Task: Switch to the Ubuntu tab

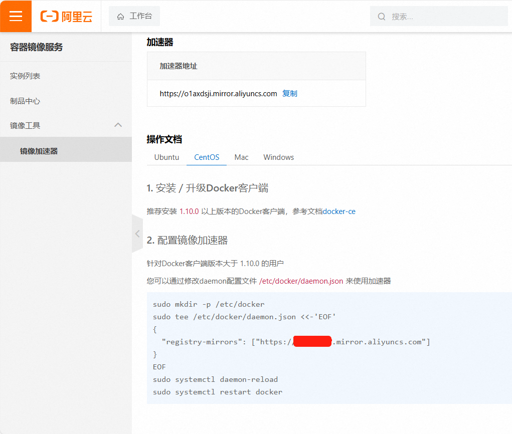Action: (x=166, y=157)
